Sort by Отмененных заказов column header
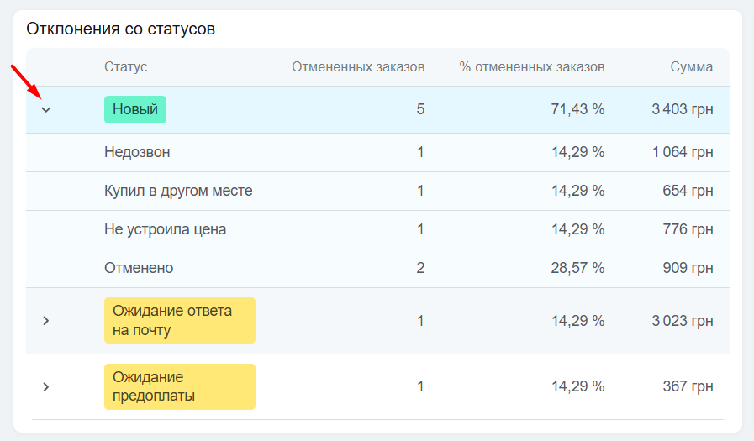This screenshot has width=754, height=441. coord(358,67)
